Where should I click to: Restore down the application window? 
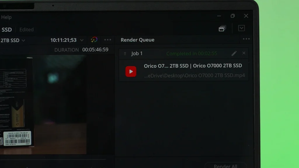[x=233, y=16]
